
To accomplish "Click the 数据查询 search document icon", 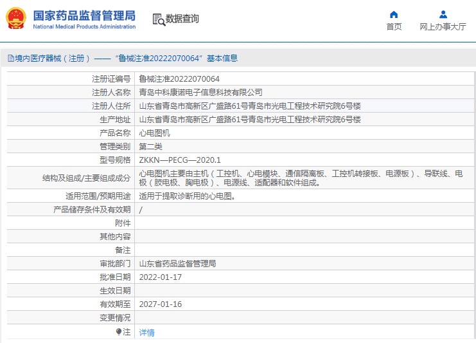I will click(159, 20).
